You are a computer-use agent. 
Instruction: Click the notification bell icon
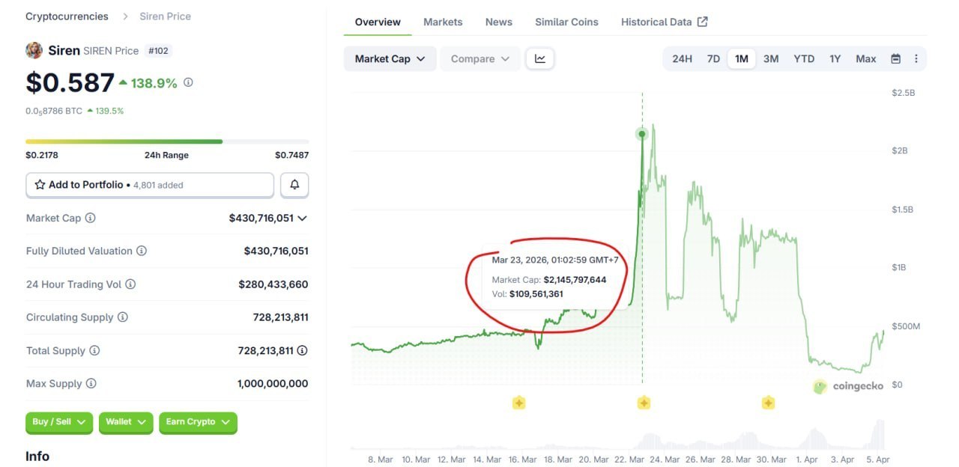(294, 184)
